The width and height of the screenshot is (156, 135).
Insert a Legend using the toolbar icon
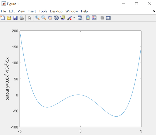coord(94,18)
